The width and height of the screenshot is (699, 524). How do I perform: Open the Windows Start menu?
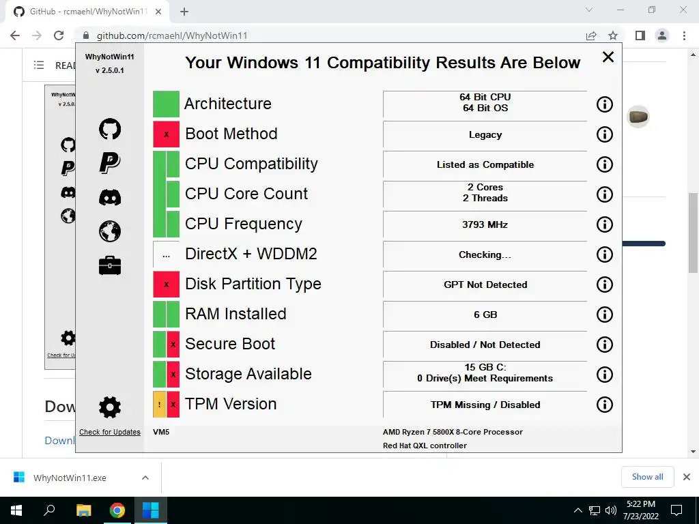(16, 510)
